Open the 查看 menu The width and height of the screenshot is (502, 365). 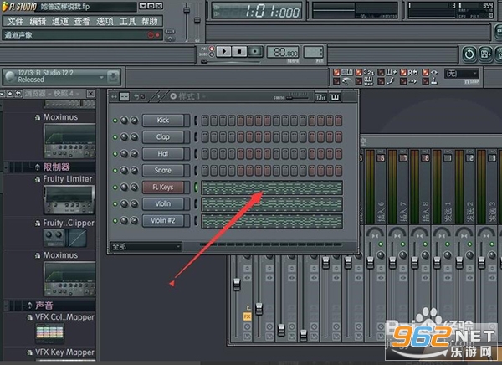[82, 21]
